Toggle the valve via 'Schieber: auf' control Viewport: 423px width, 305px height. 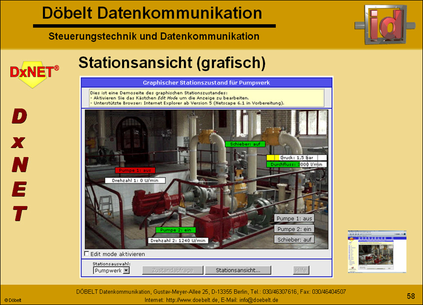pos(294,240)
